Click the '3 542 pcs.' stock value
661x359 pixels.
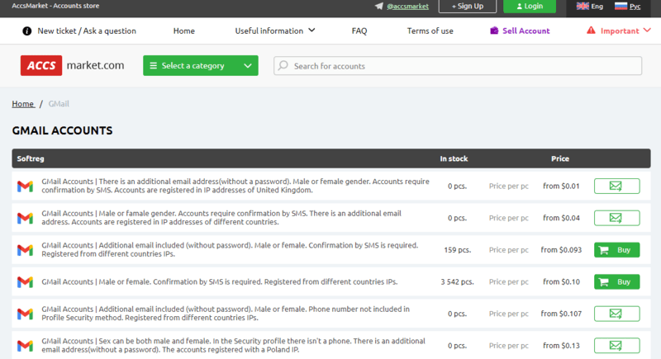click(458, 282)
